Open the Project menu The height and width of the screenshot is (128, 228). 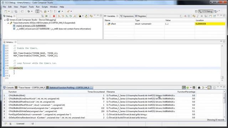coord(23,7)
